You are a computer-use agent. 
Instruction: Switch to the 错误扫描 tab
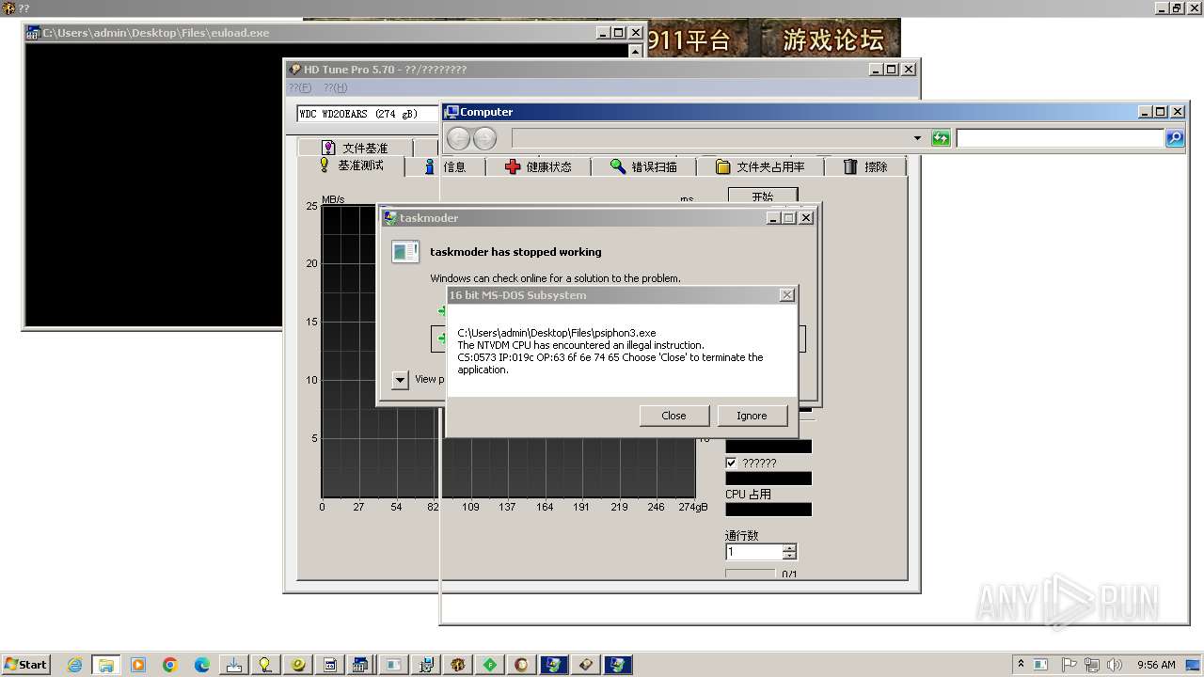[643, 166]
